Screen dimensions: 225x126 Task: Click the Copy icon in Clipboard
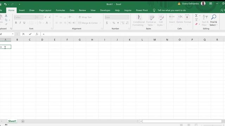[6, 20]
